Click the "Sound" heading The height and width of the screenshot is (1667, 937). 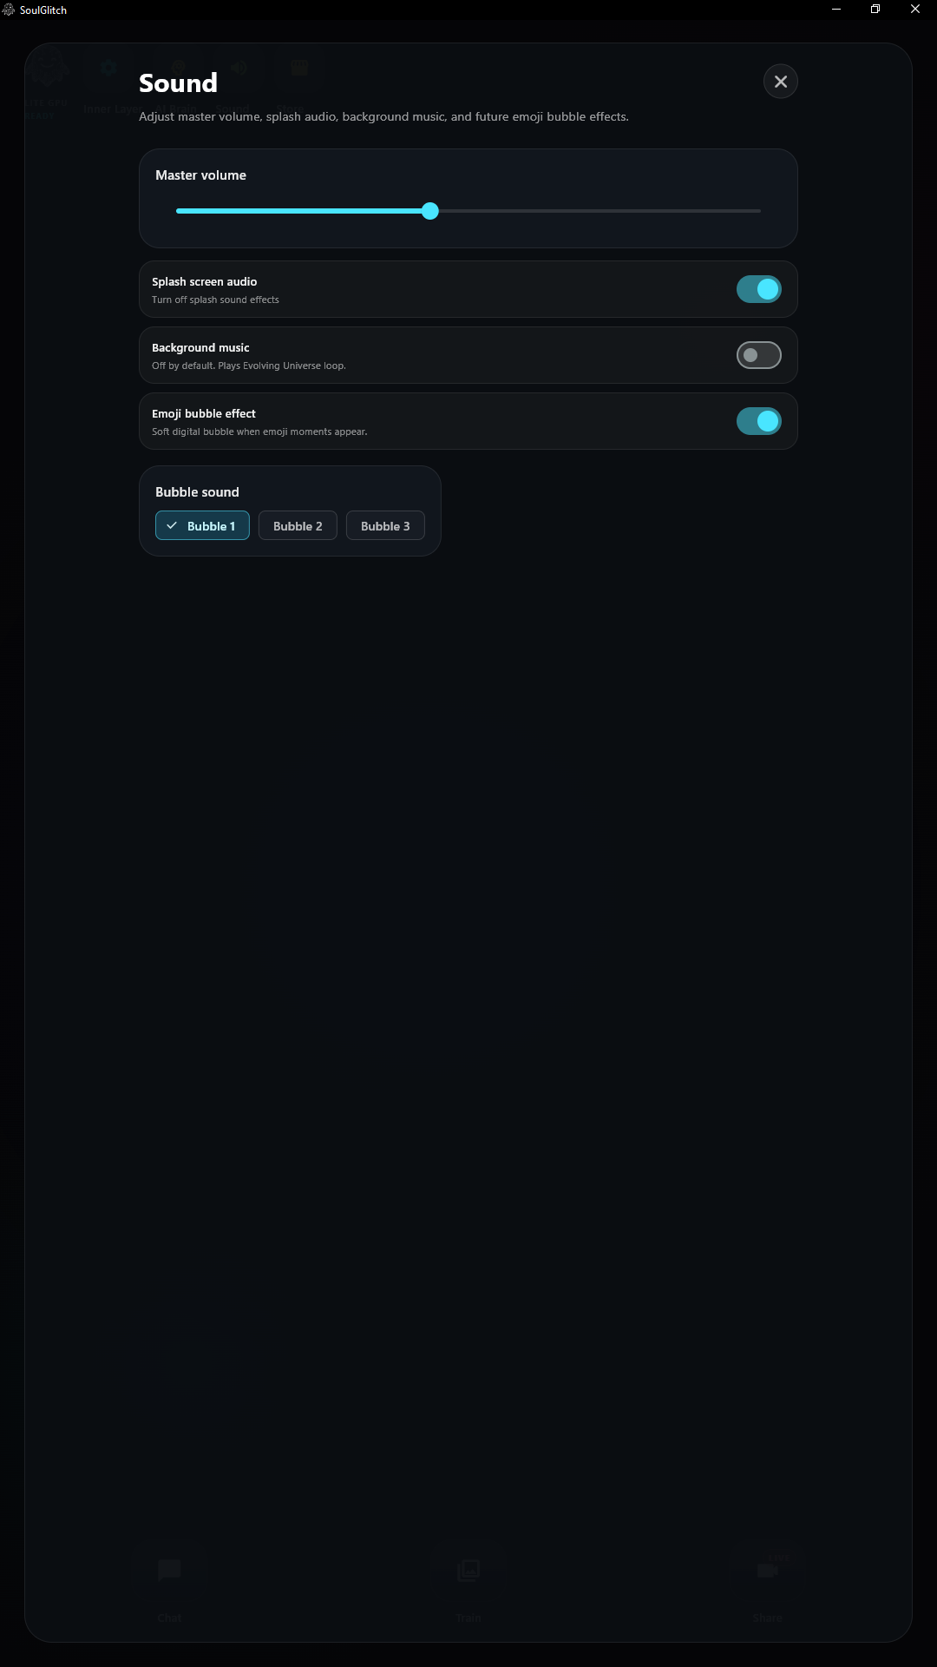pos(178,83)
